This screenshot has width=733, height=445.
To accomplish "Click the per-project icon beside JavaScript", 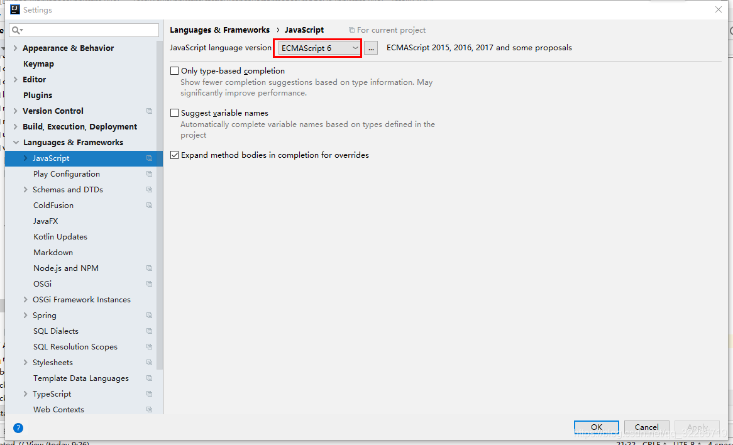I will [149, 158].
